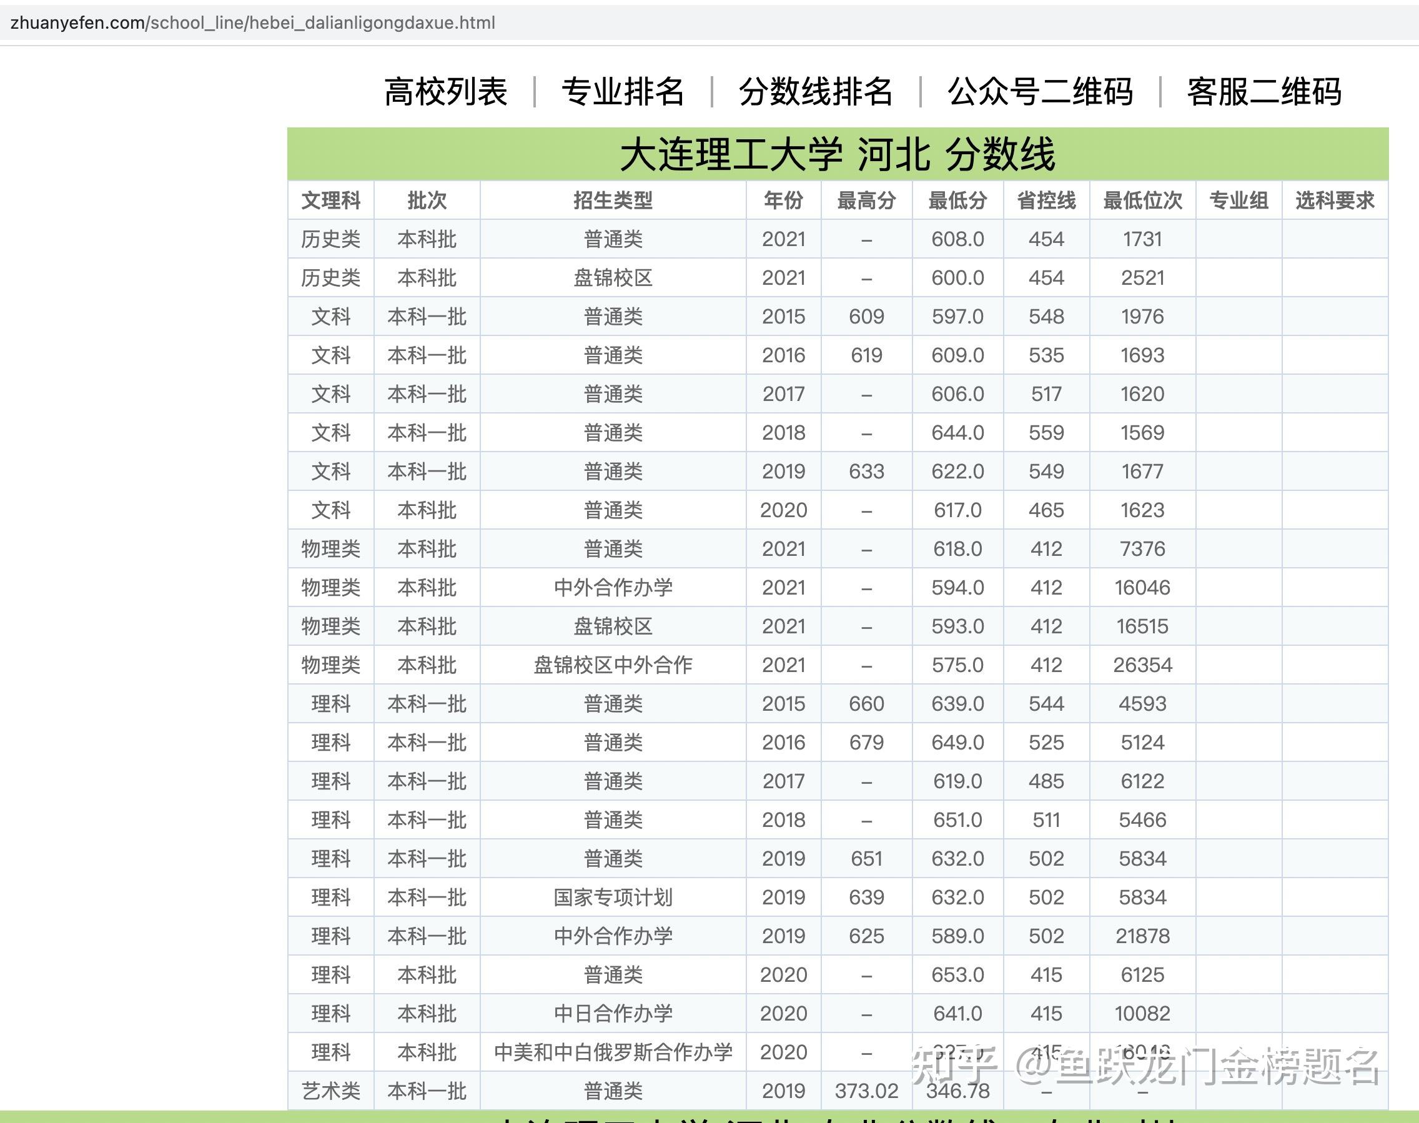The width and height of the screenshot is (1419, 1123).
Task: Select the 21878 rank cell
Action: click(x=1142, y=937)
